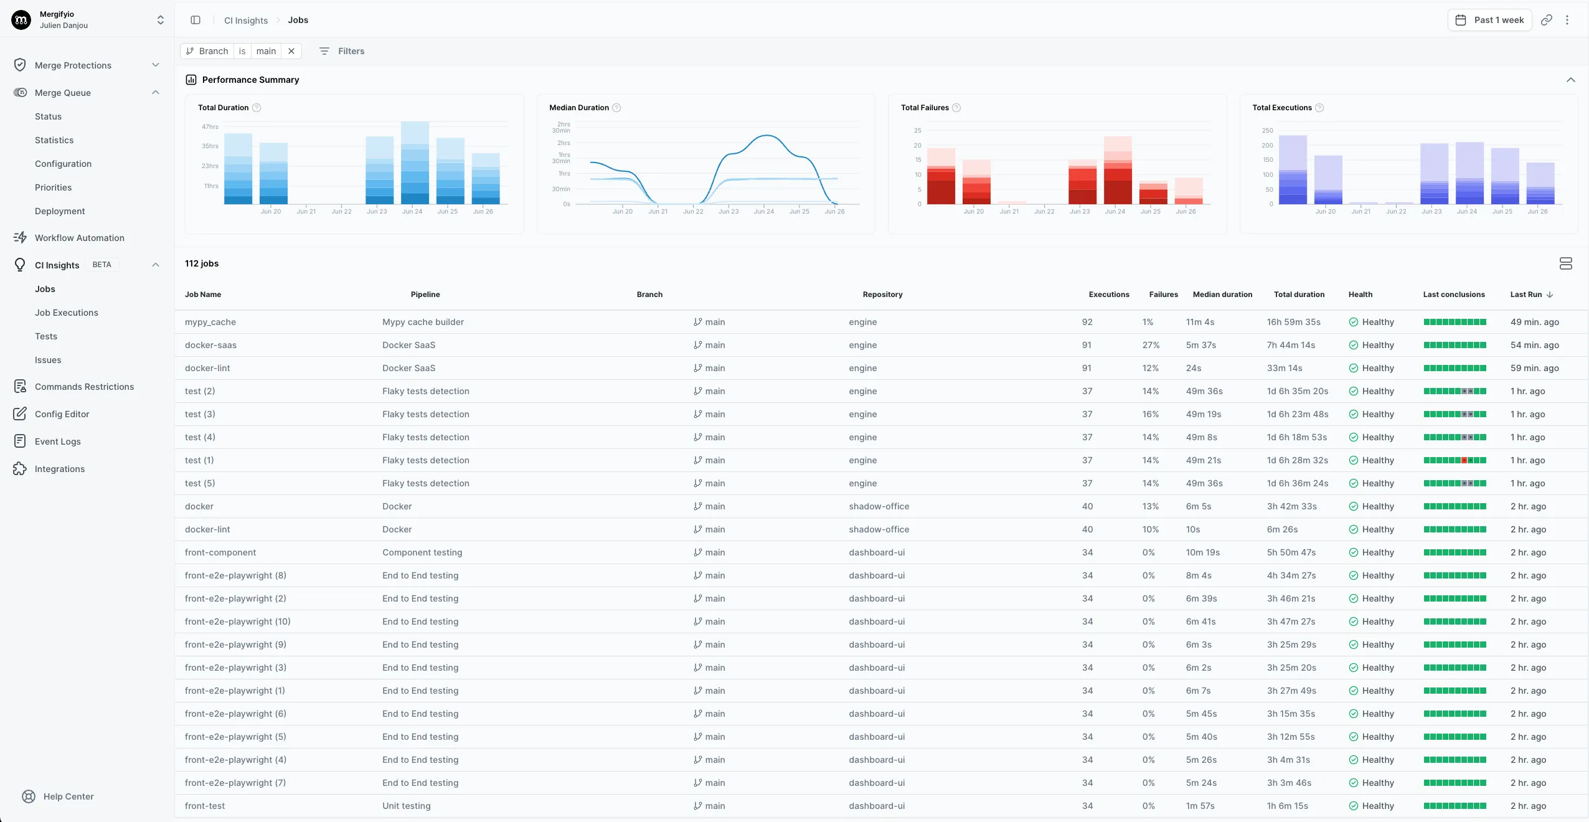Collapse the Merge Queue section
Image resolution: width=1589 pixels, height=822 pixels.
pos(155,92)
